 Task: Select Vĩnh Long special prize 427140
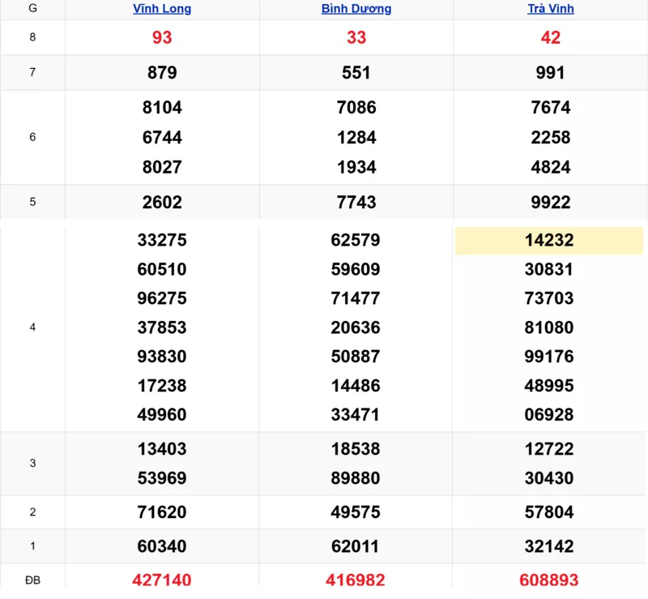pyautogui.click(x=162, y=580)
